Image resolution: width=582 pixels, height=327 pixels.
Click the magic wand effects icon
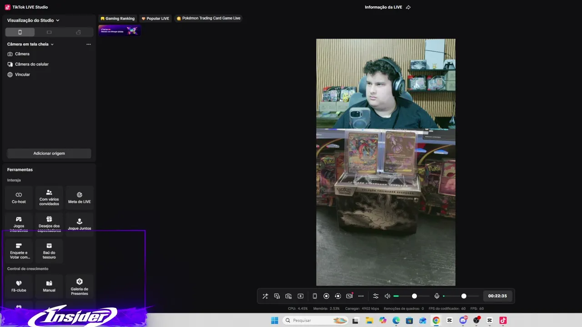click(265, 296)
